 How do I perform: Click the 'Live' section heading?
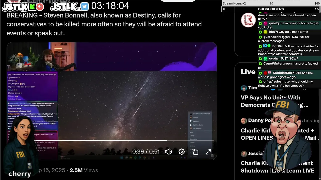tap(248, 72)
